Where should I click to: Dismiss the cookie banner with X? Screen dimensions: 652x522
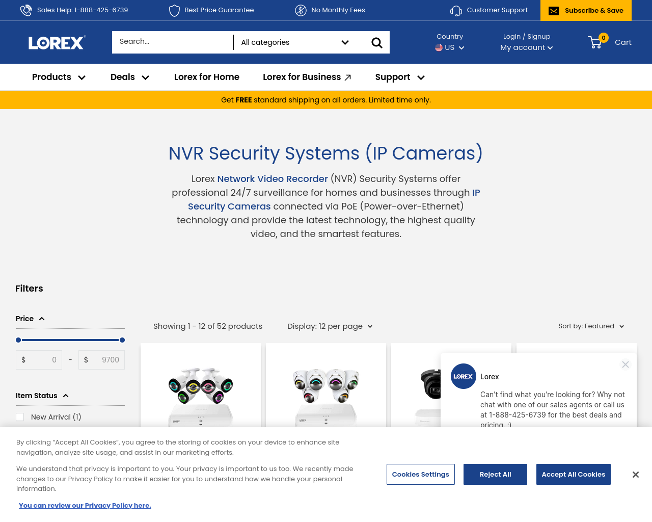point(636,475)
